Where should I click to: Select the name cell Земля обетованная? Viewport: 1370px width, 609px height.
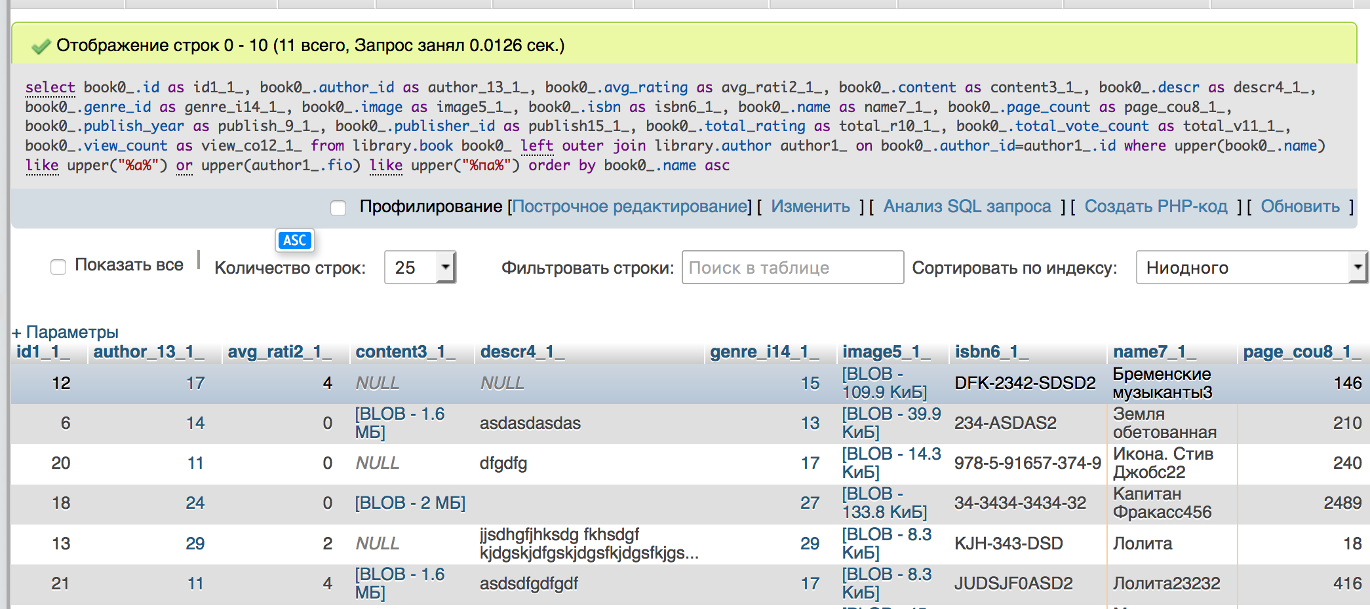[x=1165, y=423]
